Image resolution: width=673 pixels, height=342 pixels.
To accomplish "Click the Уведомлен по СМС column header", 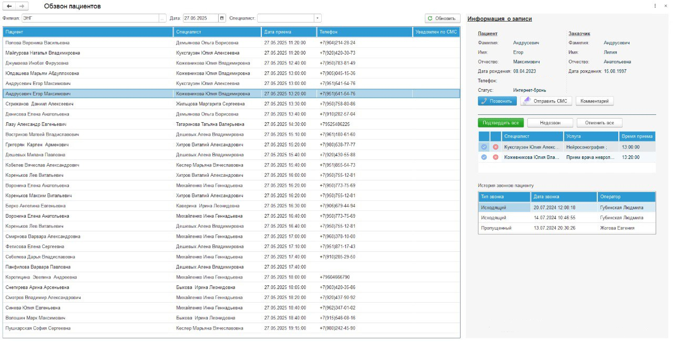I will 436,32.
